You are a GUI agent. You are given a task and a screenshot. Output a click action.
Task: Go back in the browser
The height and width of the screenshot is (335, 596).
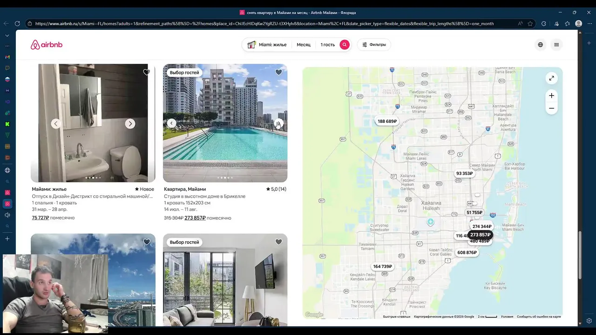pos(6,24)
